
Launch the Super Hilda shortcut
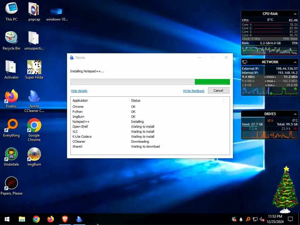click(x=34, y=70)
